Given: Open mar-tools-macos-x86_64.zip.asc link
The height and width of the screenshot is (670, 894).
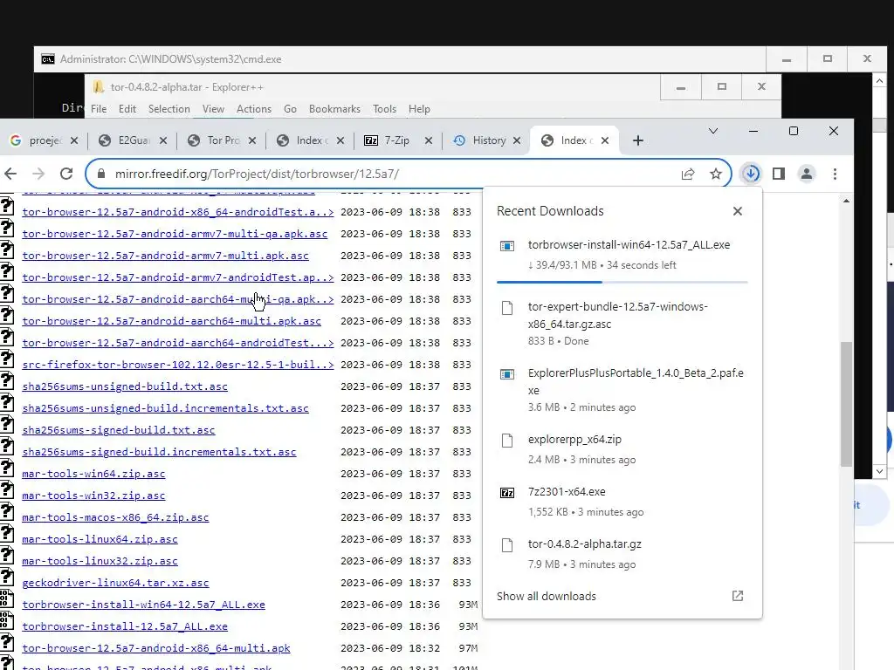Looking at the screenshot, I should [116, 517].
